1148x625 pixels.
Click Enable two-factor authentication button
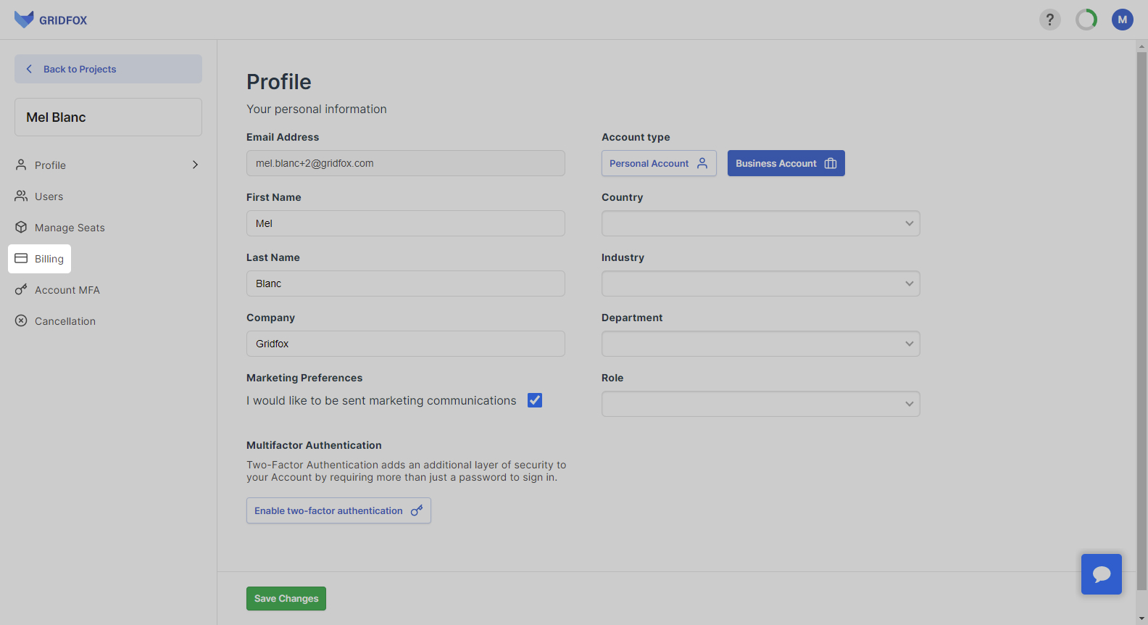(338, 510)
